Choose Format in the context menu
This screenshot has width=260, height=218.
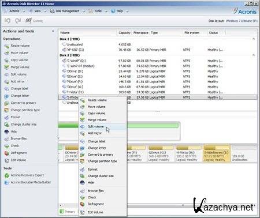pos(103,170)
